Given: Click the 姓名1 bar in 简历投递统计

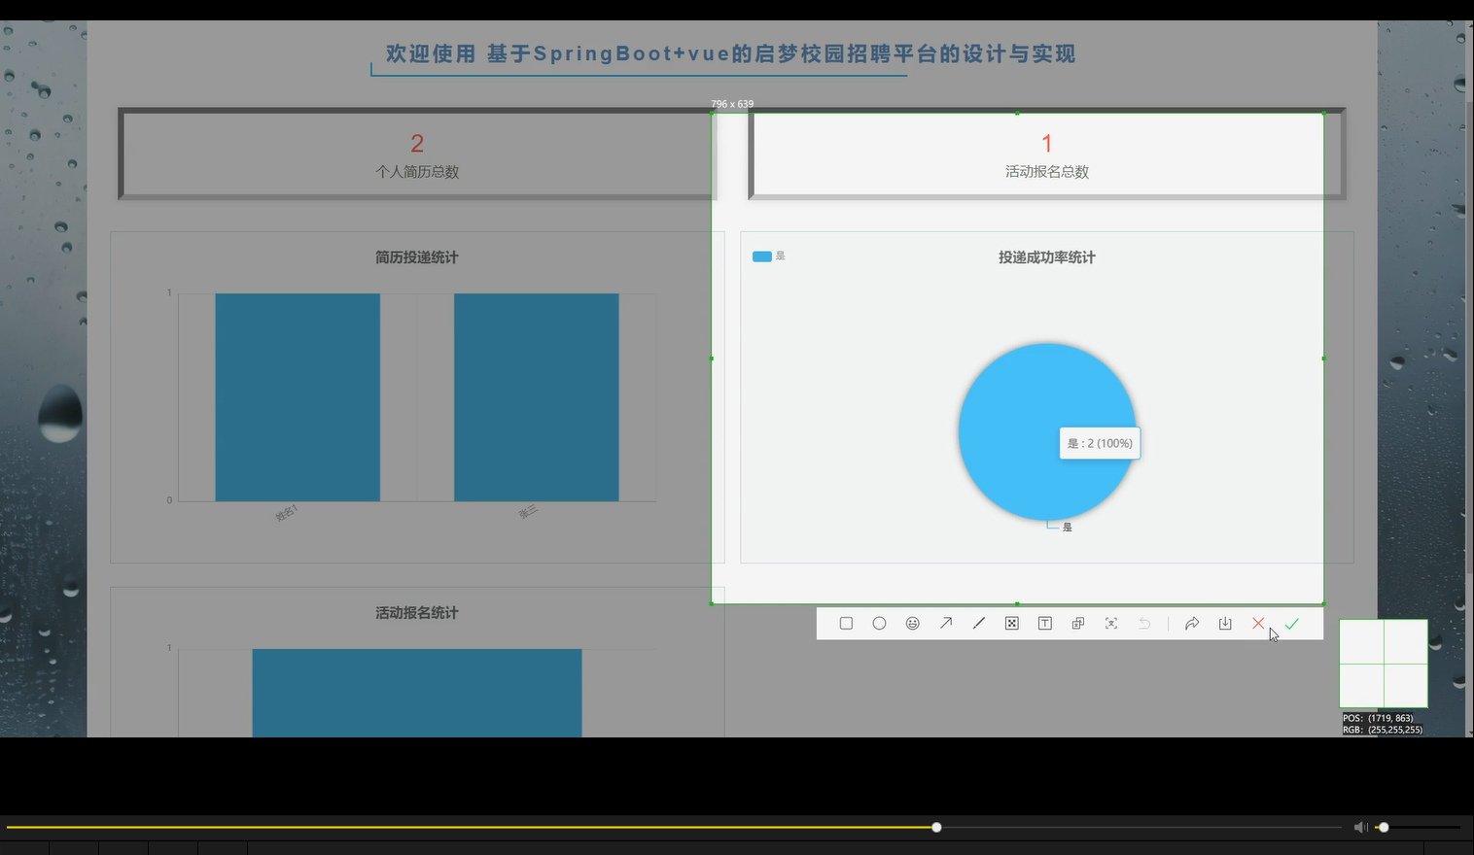Looking at the screenshot, I should pyautogui.click(x=298, y=397).
